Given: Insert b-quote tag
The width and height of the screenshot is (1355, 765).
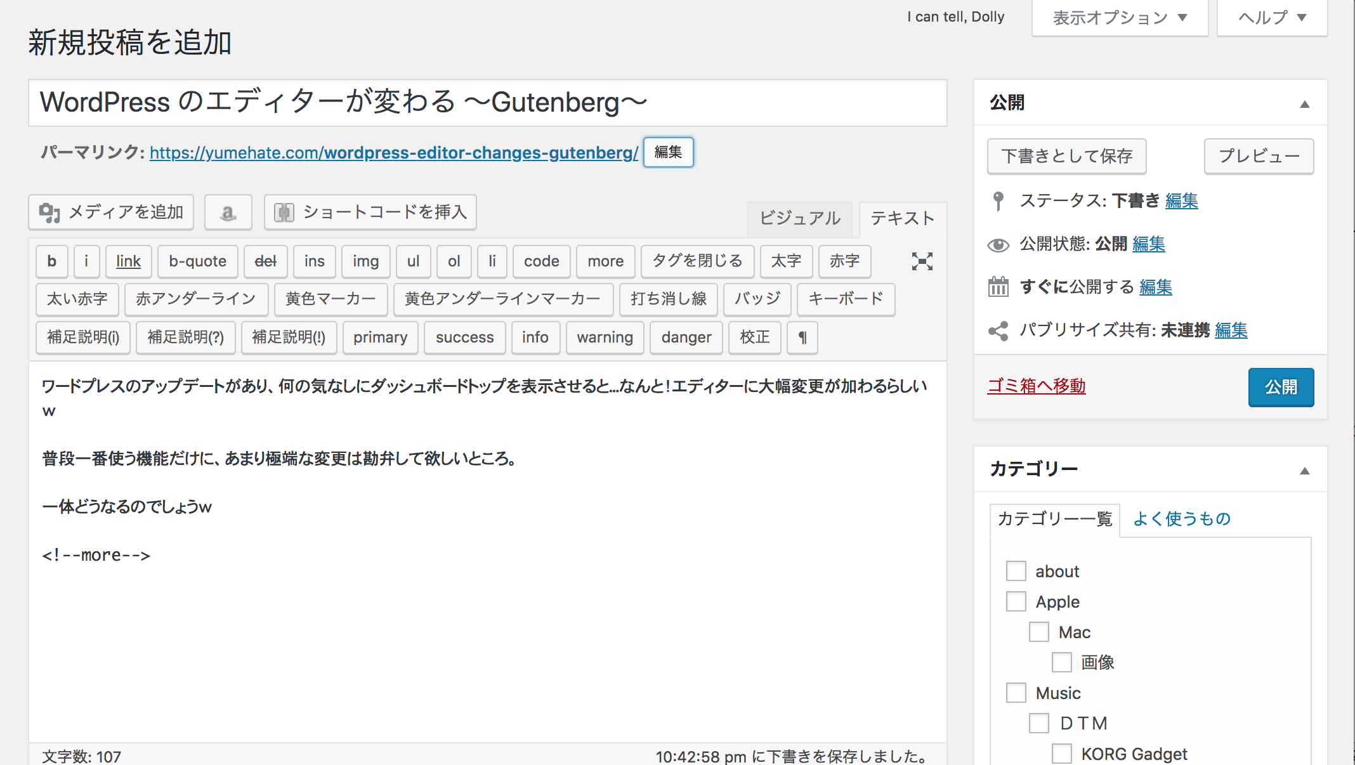Looking at the screenshot, I should [x=198, y=261].
